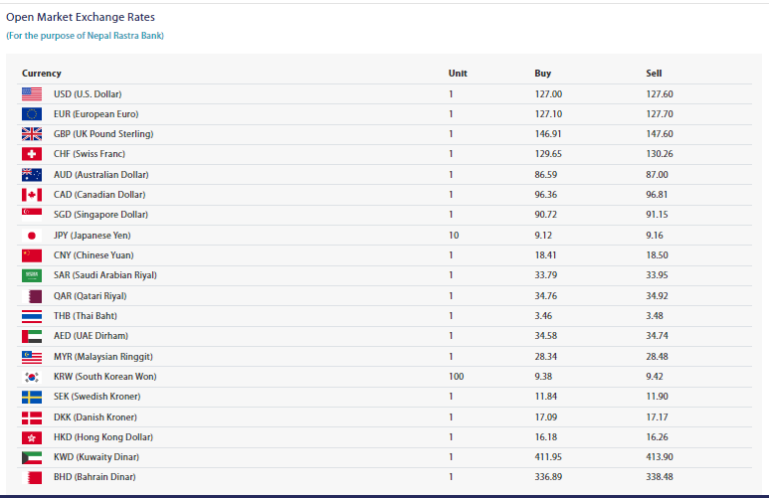Click the Saudi Arabian flag icon
Screen dimensions: 769x498
tap(32, 275)
